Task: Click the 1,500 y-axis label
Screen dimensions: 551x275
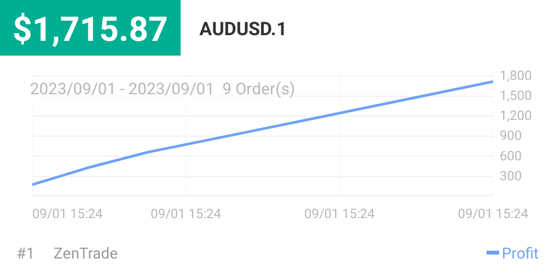Action: [x=516, y=96]
